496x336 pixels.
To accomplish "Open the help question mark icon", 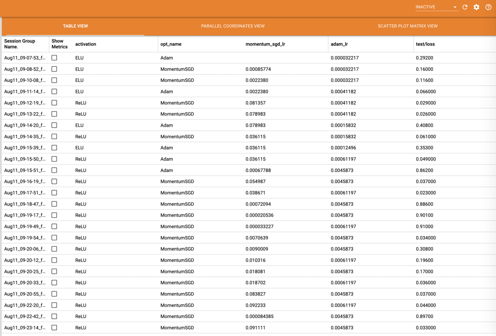I will (x=488, y=7).
